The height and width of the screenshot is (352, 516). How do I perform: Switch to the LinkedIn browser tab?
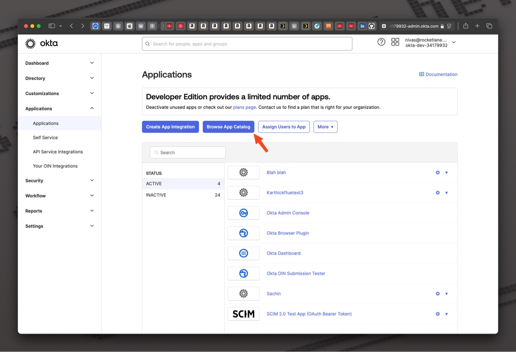(362, 26)
